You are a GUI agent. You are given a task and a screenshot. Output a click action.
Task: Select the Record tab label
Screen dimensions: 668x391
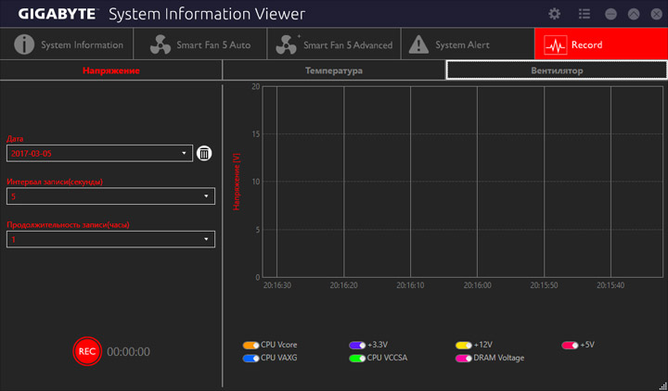pos(586,44)
